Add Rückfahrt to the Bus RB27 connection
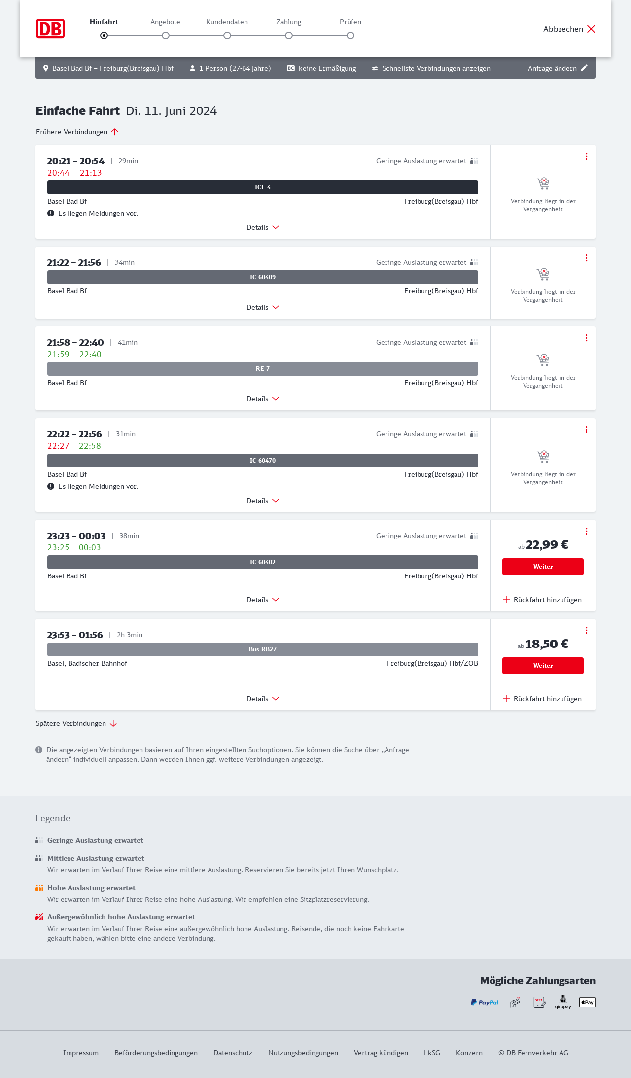 (542, 699)
